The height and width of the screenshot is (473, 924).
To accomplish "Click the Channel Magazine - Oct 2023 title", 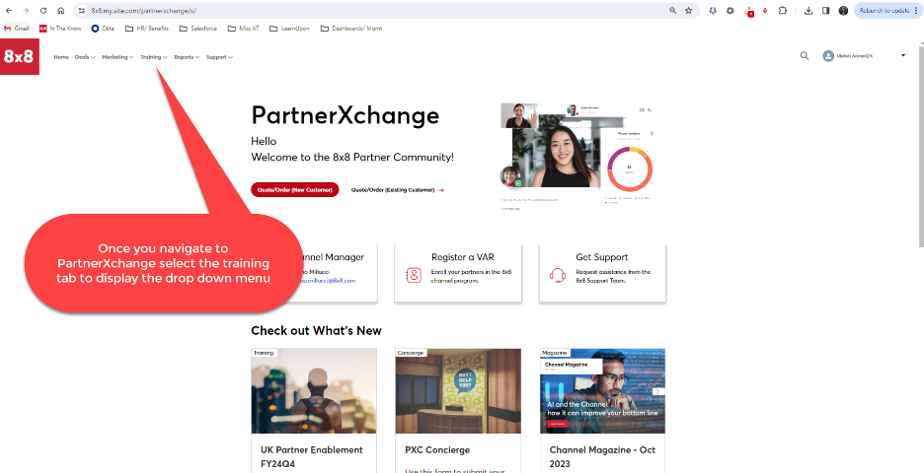I will (x=602, y=456).
